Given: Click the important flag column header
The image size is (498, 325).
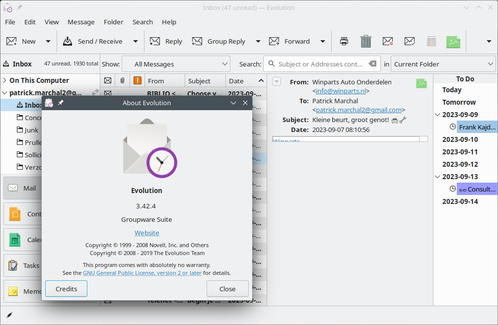Looking at the screenshot, I should pyautogui.click(x=137, y=80).
